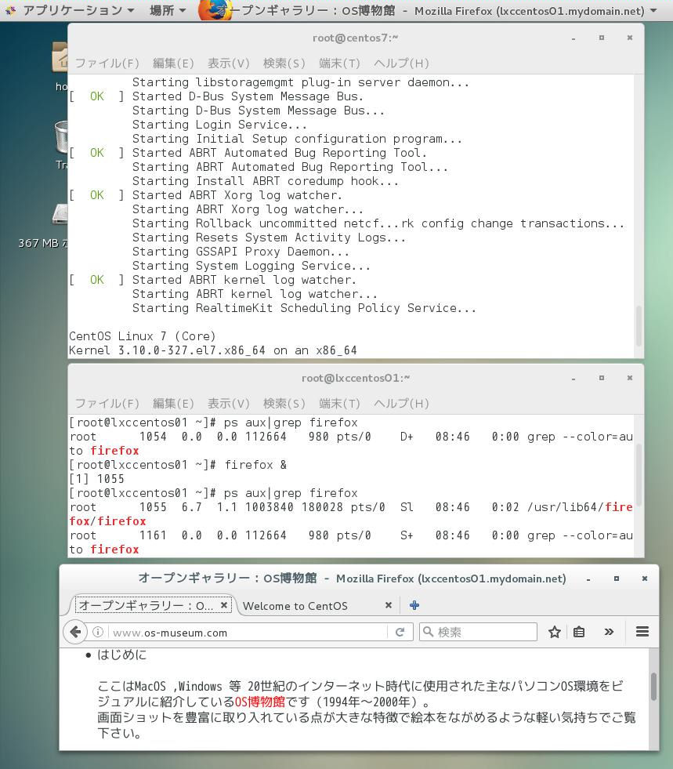Image resolution: width=673 pixels, height=769 pixels.
Task: Minimize the Firefox browser window
Action: point(588,580)
